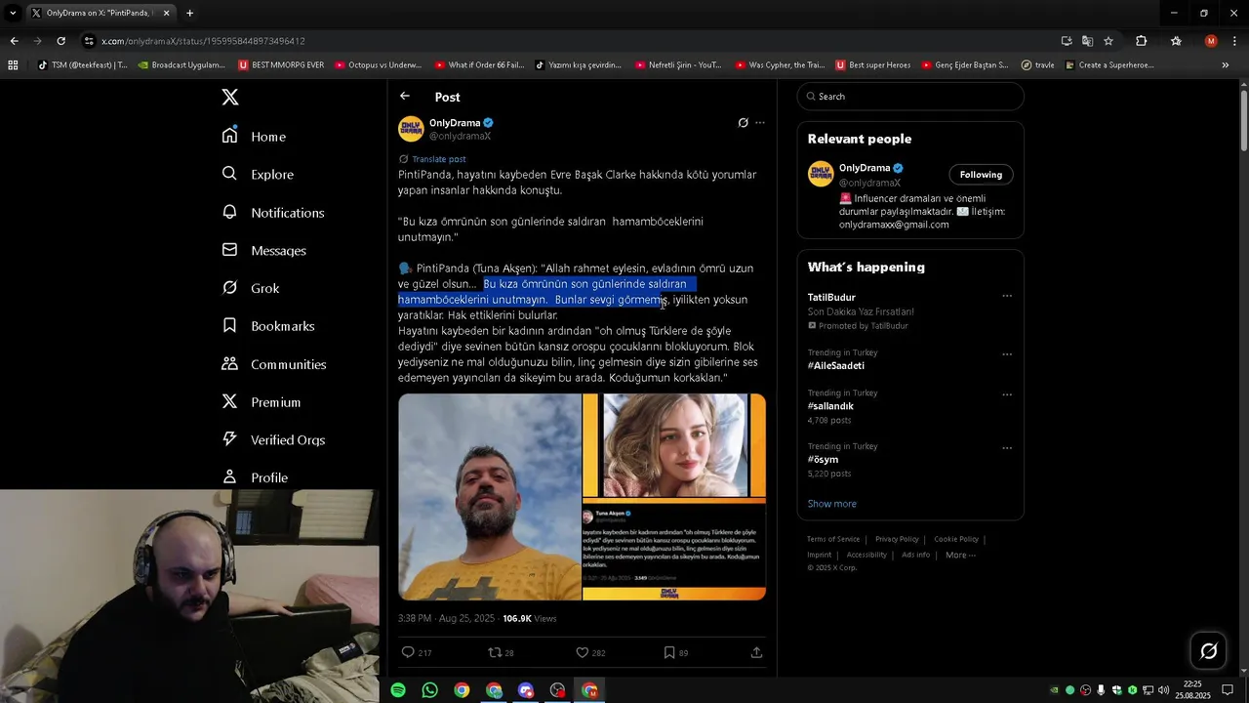Open the Accessibility footer link
The height and width of the screenshot is (703, 1249).
[x=866, y=555]
